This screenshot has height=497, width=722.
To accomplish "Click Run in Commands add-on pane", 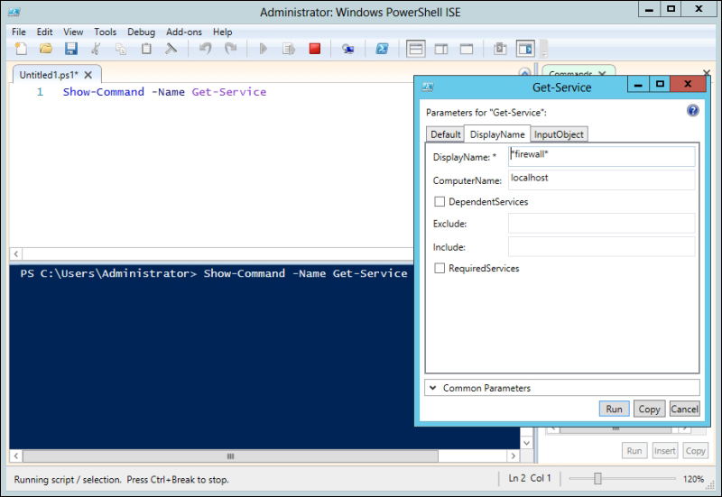I will (634, 450).
